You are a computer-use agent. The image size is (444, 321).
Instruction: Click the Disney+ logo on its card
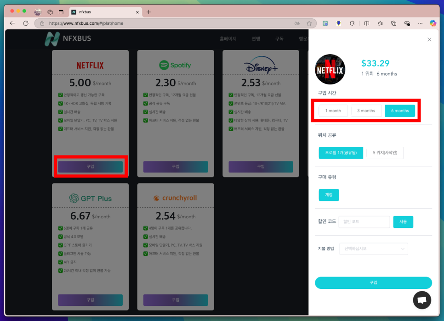click(x=261, y=65)
